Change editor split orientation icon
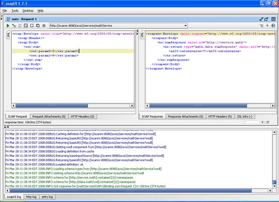The image size is (279, 202). coord(267,26)
